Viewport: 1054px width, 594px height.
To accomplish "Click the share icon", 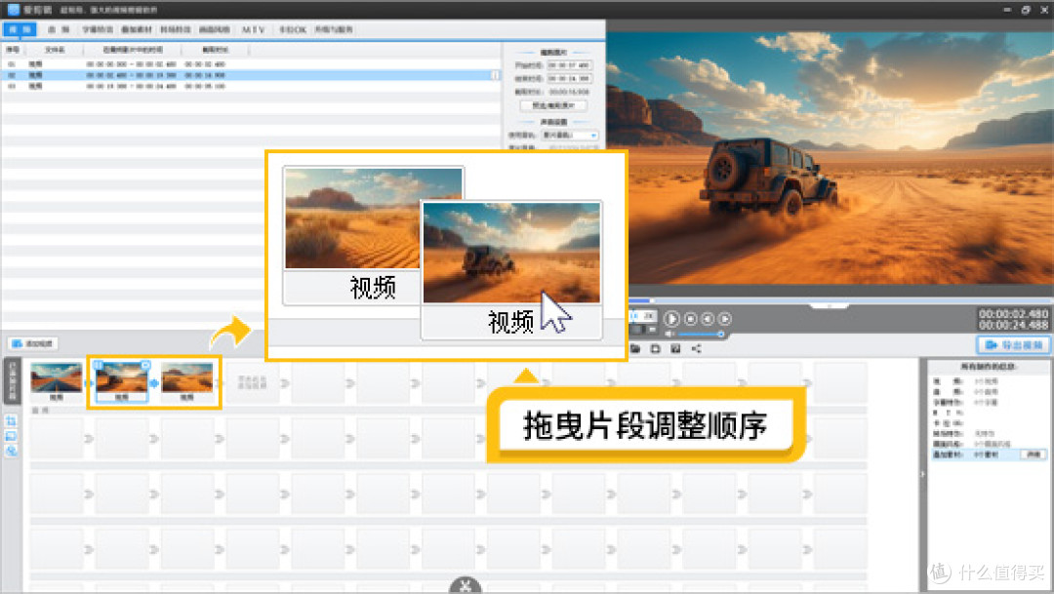I will pos(697,348).
